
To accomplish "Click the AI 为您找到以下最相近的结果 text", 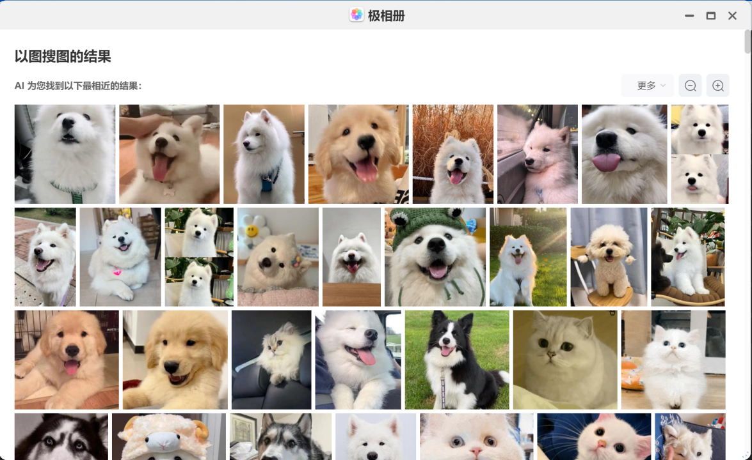I will [x=78, y=86].
